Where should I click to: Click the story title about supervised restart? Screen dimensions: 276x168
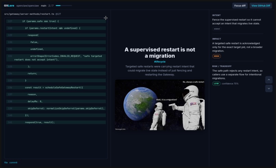tap(160, 52)
